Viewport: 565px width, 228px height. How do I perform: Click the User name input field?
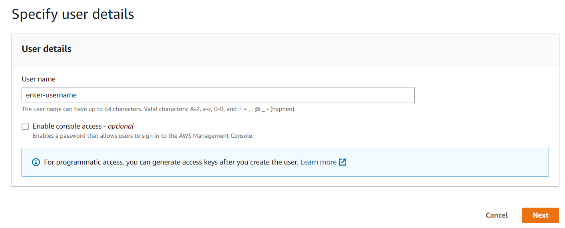click(218, 95)
